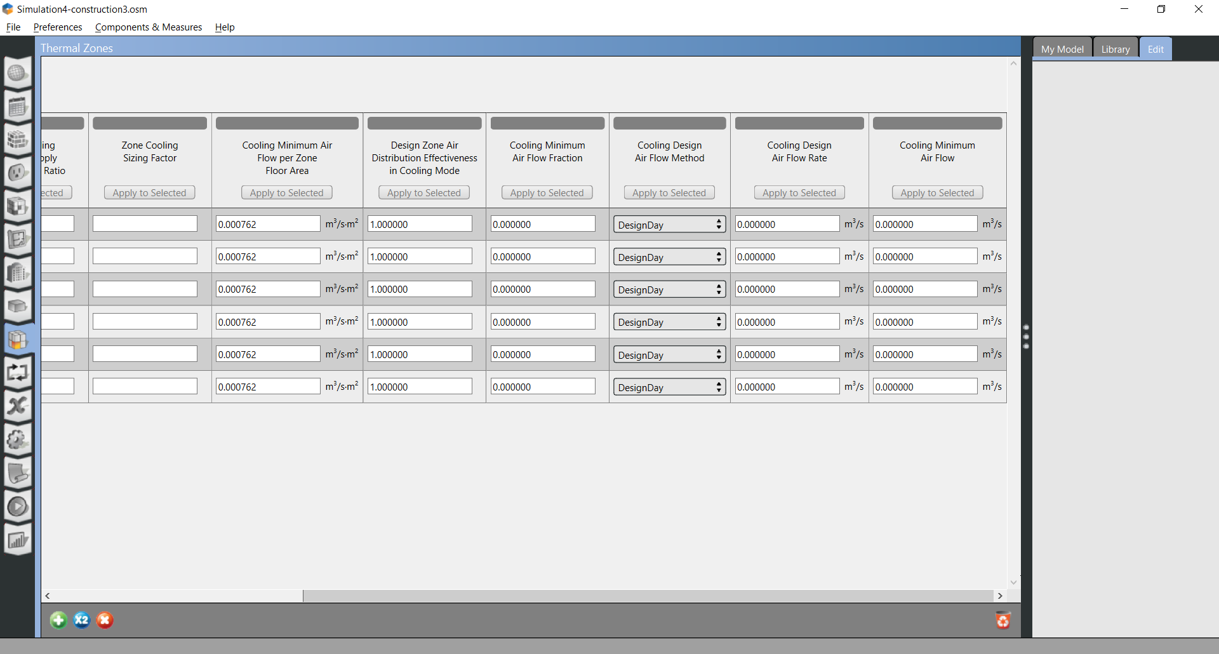Open the Preferences menu
This screenshot has height=654, width=1219.
[x=58, y=27]
